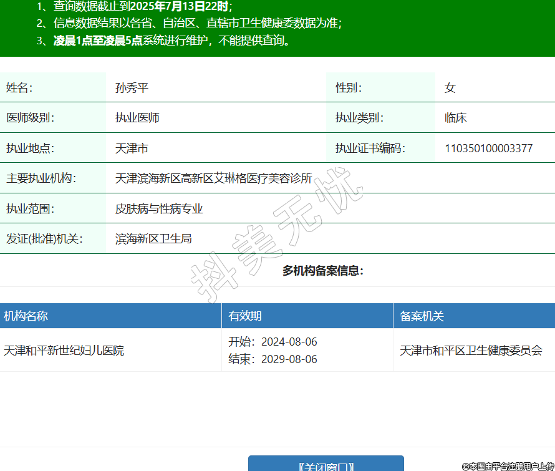Click the 姓名 label cell
The width and height of the screenshot is (555, 471).
(19, 88)
